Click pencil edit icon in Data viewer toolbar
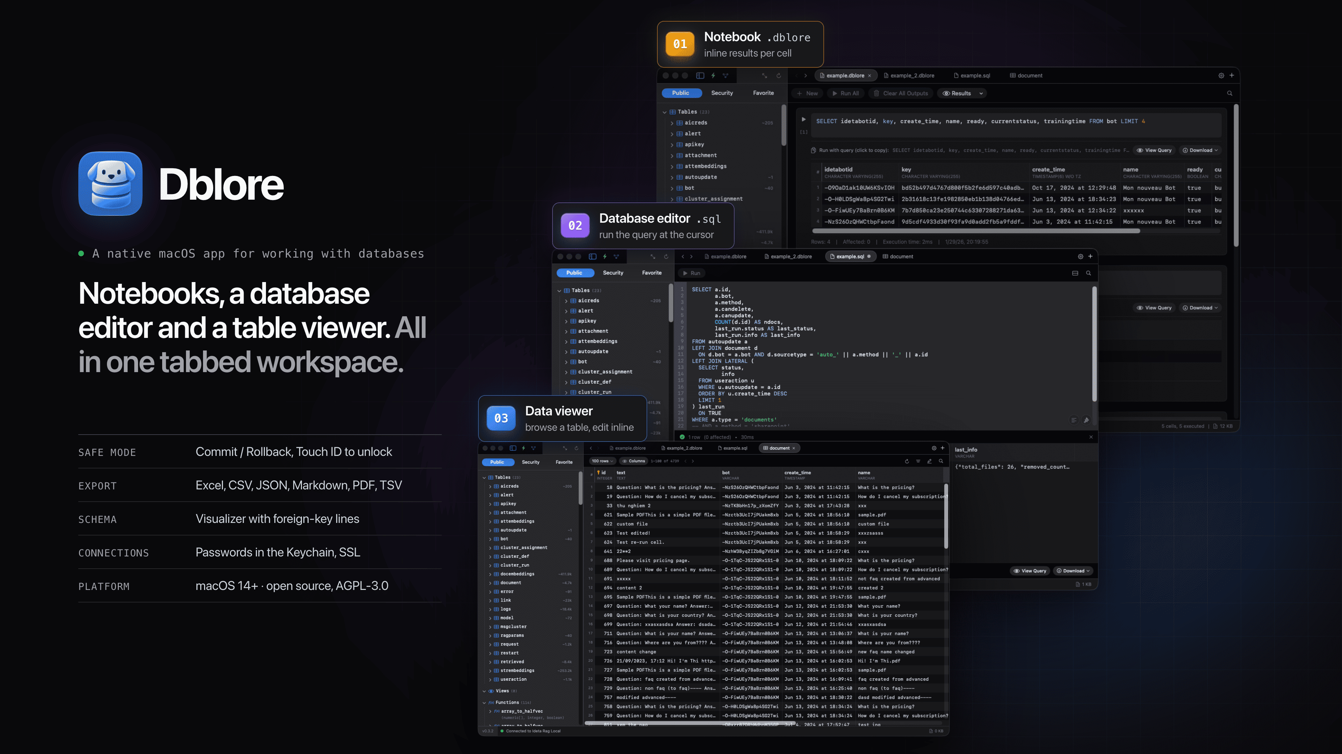1342x754 pixels. [929, 461]
